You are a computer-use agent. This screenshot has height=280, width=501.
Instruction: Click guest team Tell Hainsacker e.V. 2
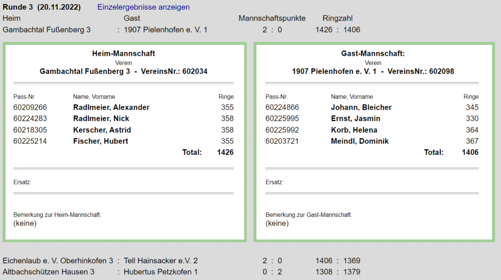point(161,261)
